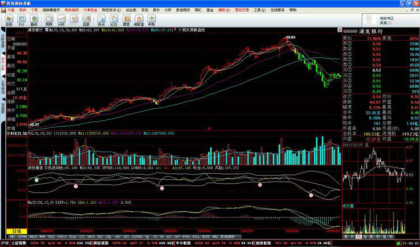Image resolution: width=420 pixels, height=247 pixels.
Task: Open the 追踪操盘手 menu
Action: 51,10
